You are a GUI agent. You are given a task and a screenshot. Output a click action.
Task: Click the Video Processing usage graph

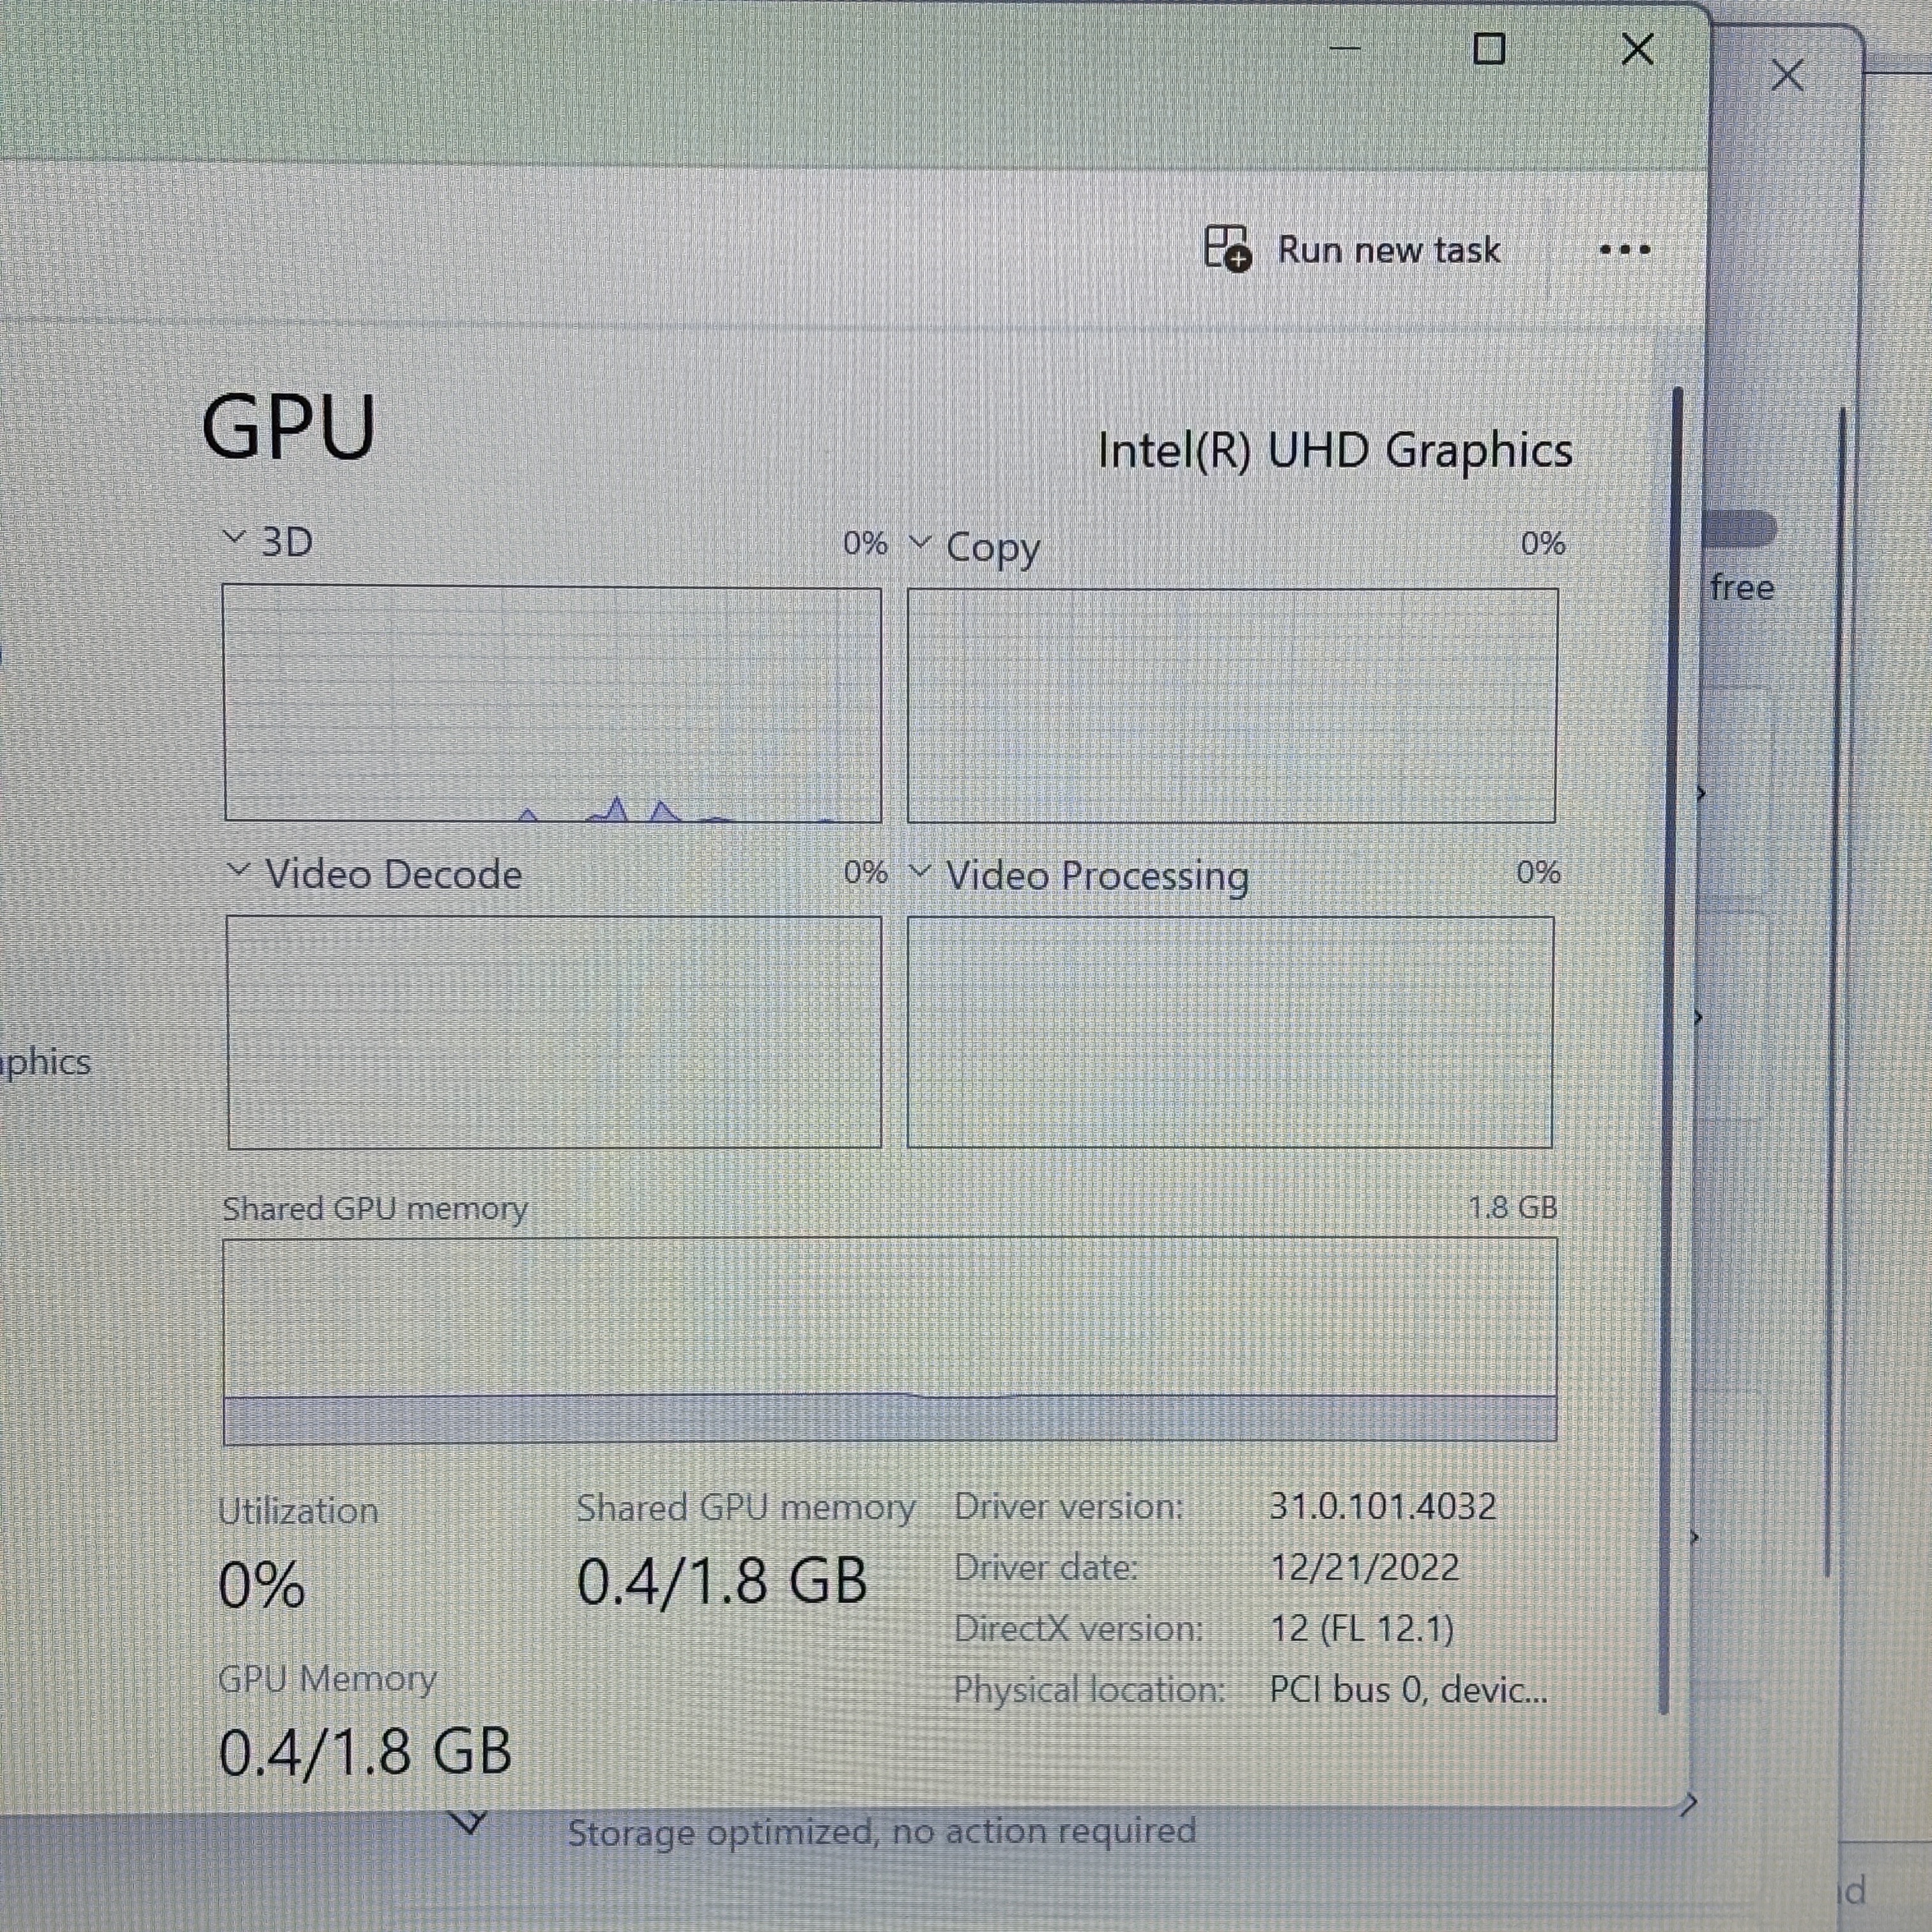tap(1230, 1032)
